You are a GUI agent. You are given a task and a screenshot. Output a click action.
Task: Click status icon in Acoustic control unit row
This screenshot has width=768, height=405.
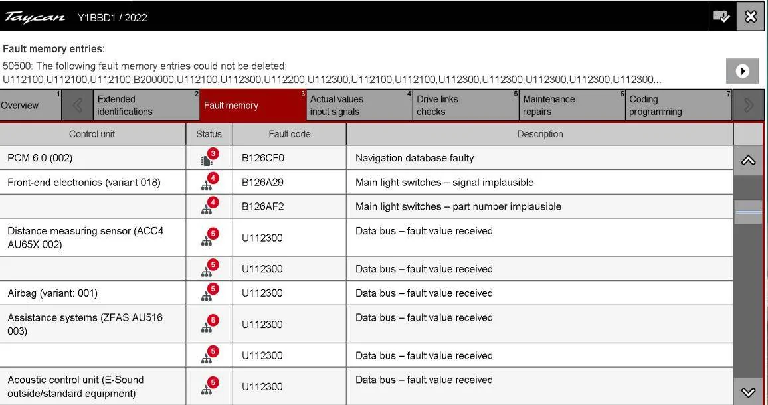(x=209, y=386)
